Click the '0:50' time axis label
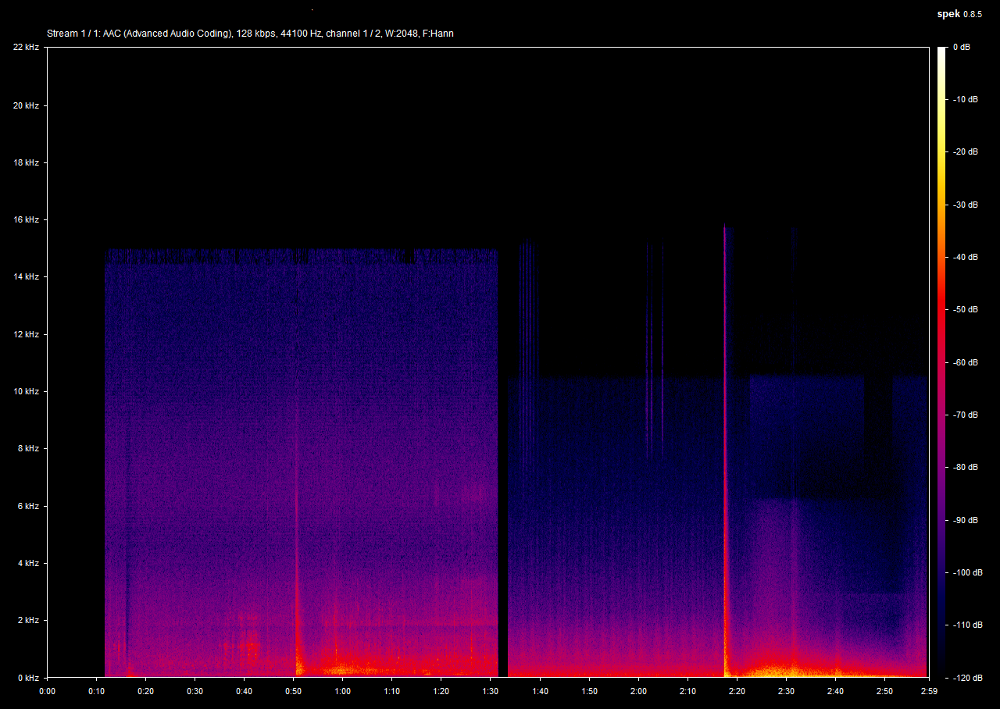 tap(293, 691)
